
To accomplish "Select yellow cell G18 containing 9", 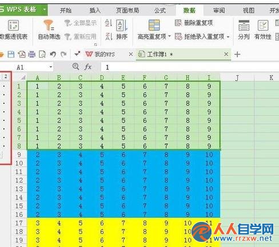I will click(x=166, y=232).
